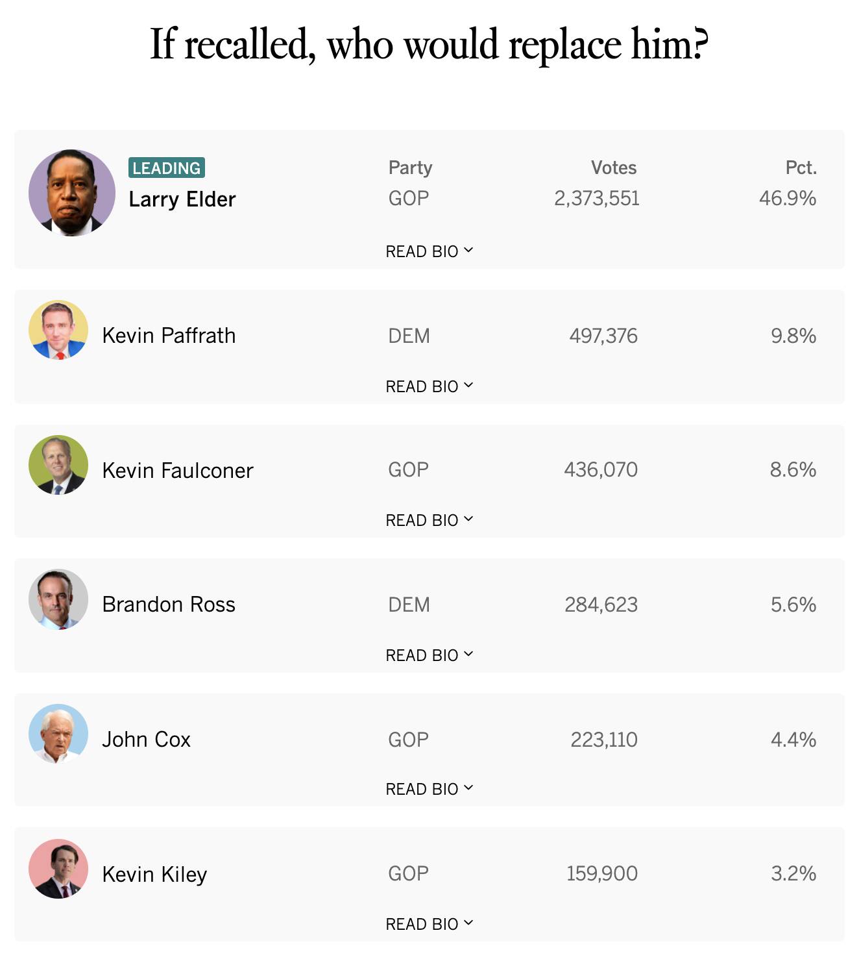Click Larry Elder's candidate photo
Screen dimensions: 859x961
[72, 193]
